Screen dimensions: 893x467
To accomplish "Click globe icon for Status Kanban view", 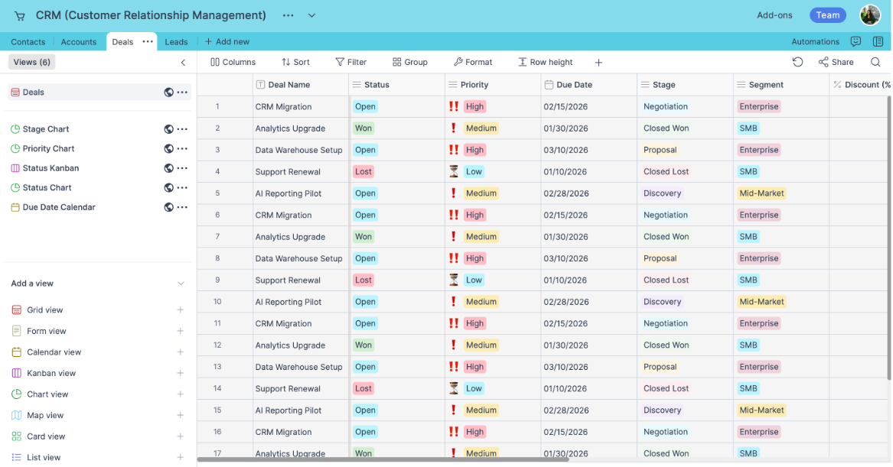I will point(168,168).
